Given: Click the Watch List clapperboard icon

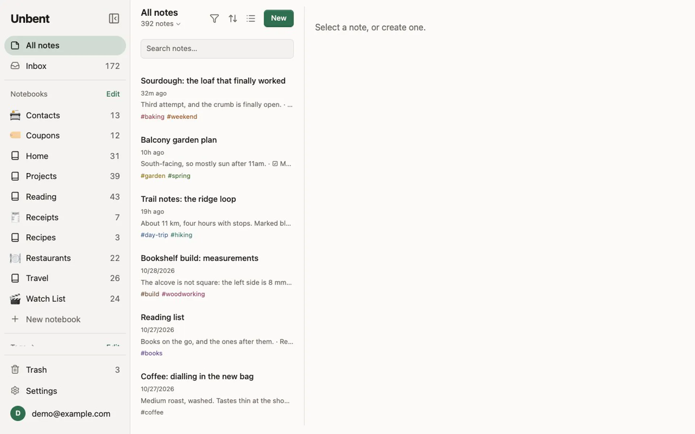Looking at the screenshot, I should pyautogui.click(x=15, y=299).
